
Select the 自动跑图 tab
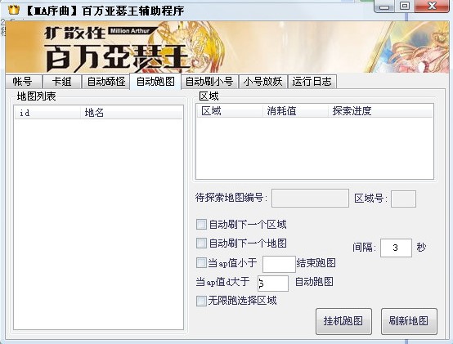click(x=155, y=82)
